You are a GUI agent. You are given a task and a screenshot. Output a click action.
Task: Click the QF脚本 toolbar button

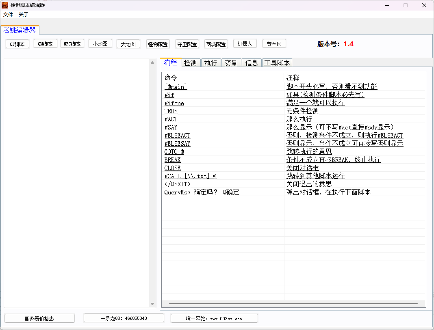pos(17,44)
